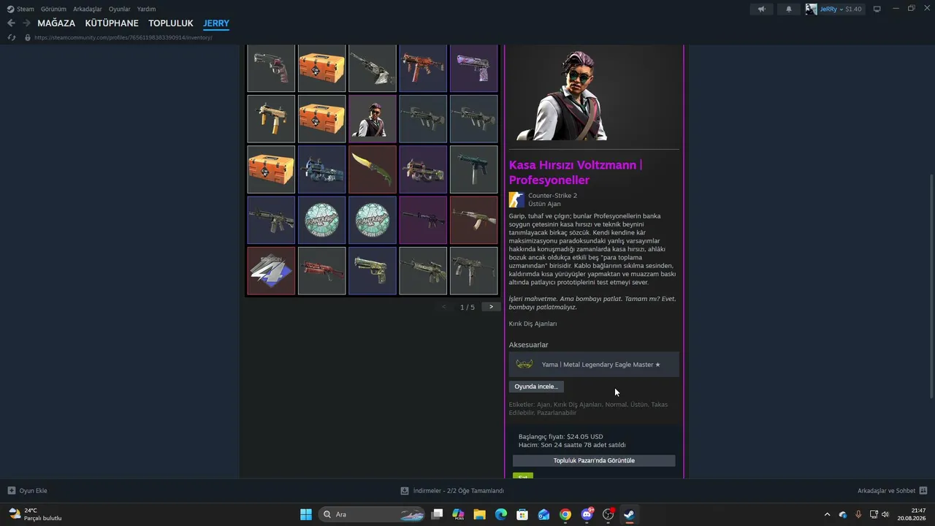Select the blue P90 skin
This screenshot has height=526, width=935.
(x=321, y=169)
